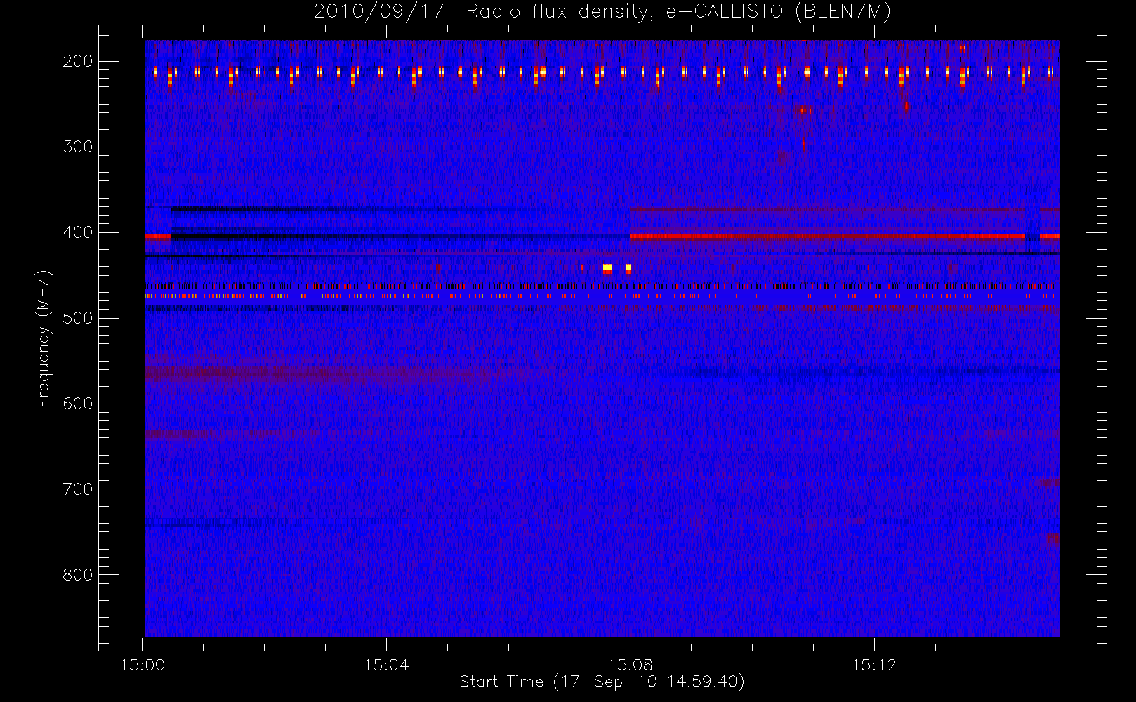Click the 800 frequency tick label
1136x702 pixels.
(x=78, y=575)
